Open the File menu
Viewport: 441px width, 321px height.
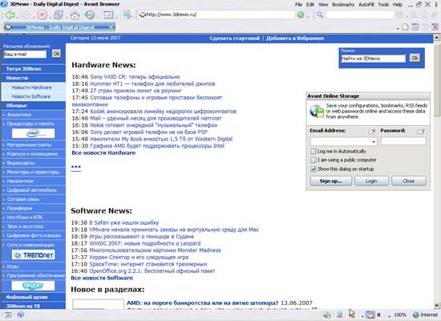coord(298,5)
